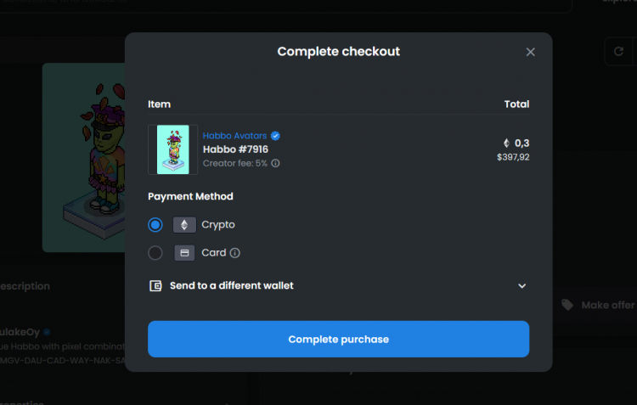The image size is (637, 405).
Task: Click the Ethereum icon beside Crypto
Action: pos(184,225)
